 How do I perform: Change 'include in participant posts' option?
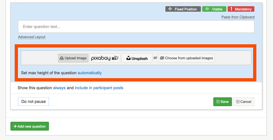pos(99,88)
